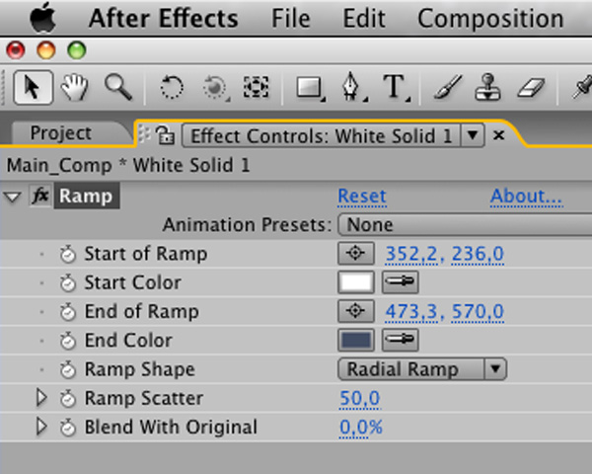This screenshot has width=592, height=474.
Task: Click the Ramp Scatter value 50,0
Action: tap(360, 399)
